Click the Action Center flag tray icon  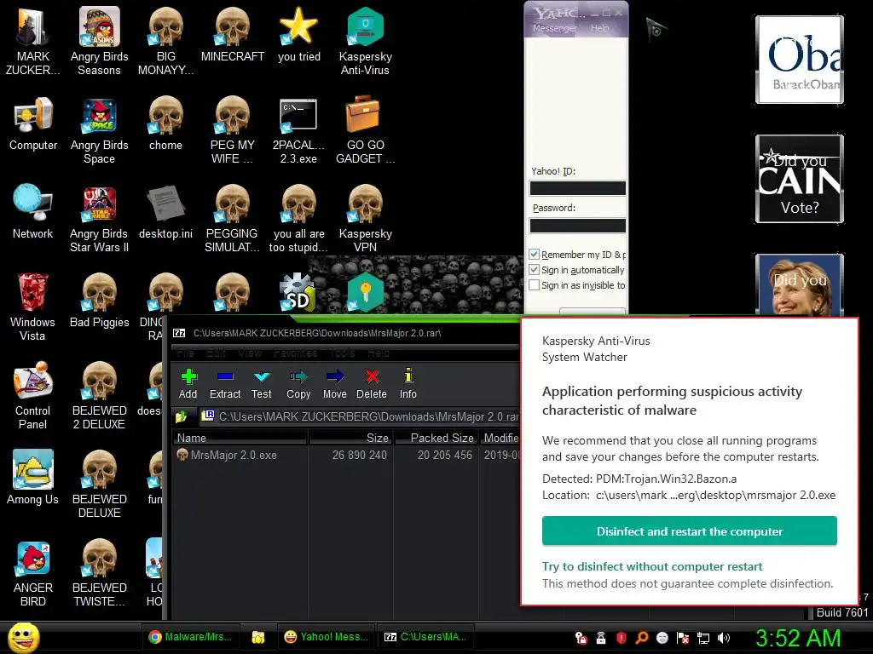683,638
